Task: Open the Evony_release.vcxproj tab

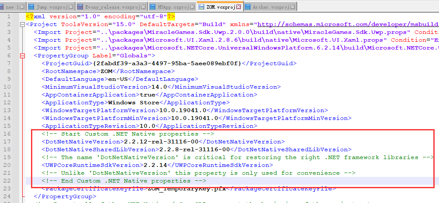Action: pyautogui.click(x=111, y=7)
